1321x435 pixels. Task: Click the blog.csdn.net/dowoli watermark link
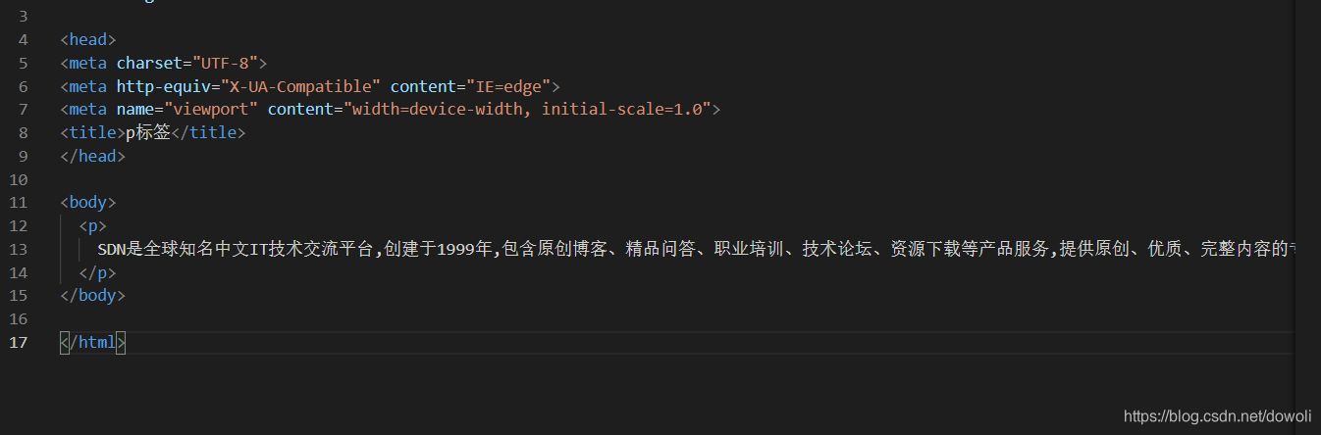point(1217,415)
